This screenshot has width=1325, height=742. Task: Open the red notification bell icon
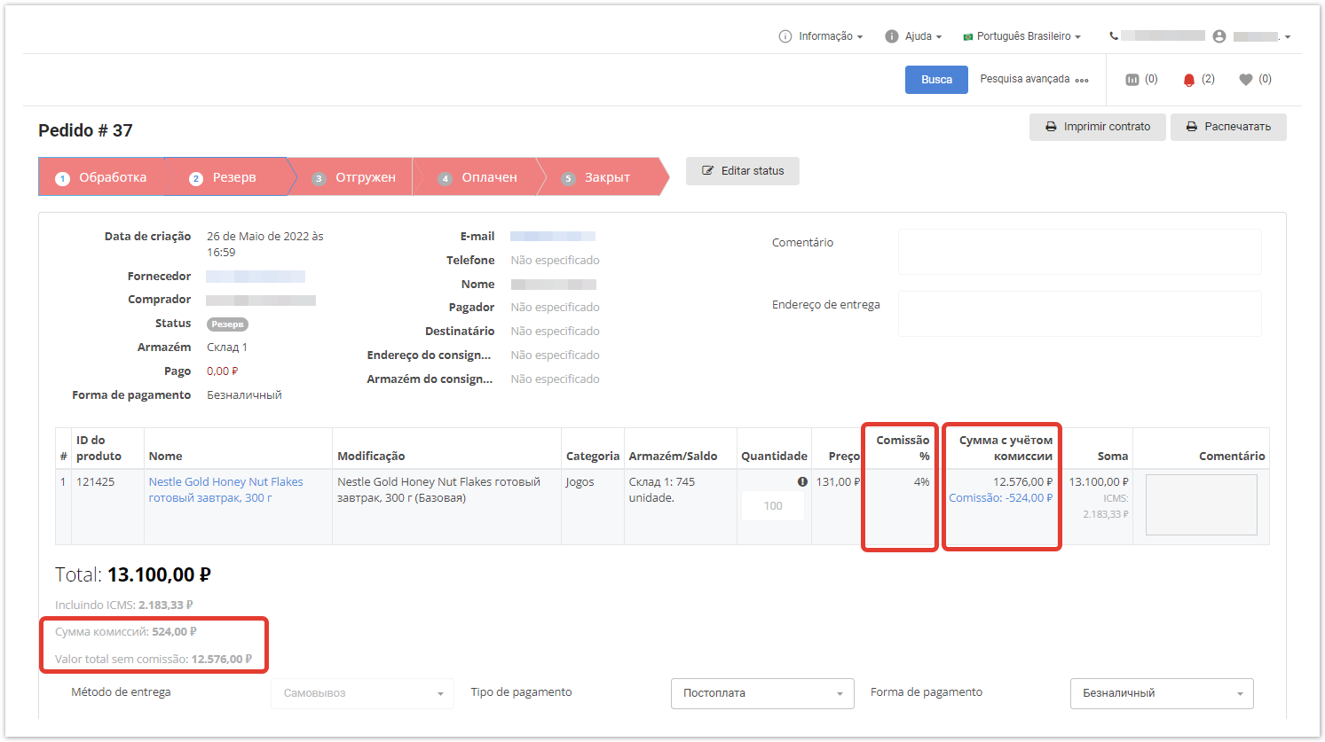[1189, 80]
